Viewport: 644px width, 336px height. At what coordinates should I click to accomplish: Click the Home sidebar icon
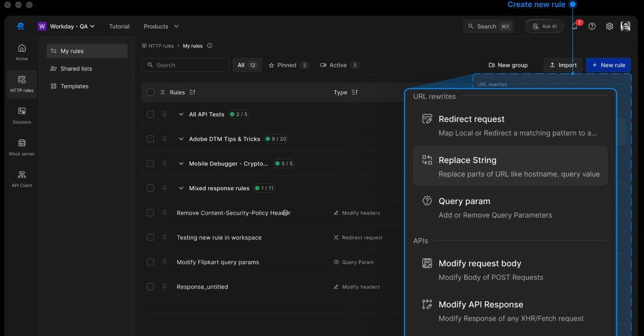[x=22, y=52]
